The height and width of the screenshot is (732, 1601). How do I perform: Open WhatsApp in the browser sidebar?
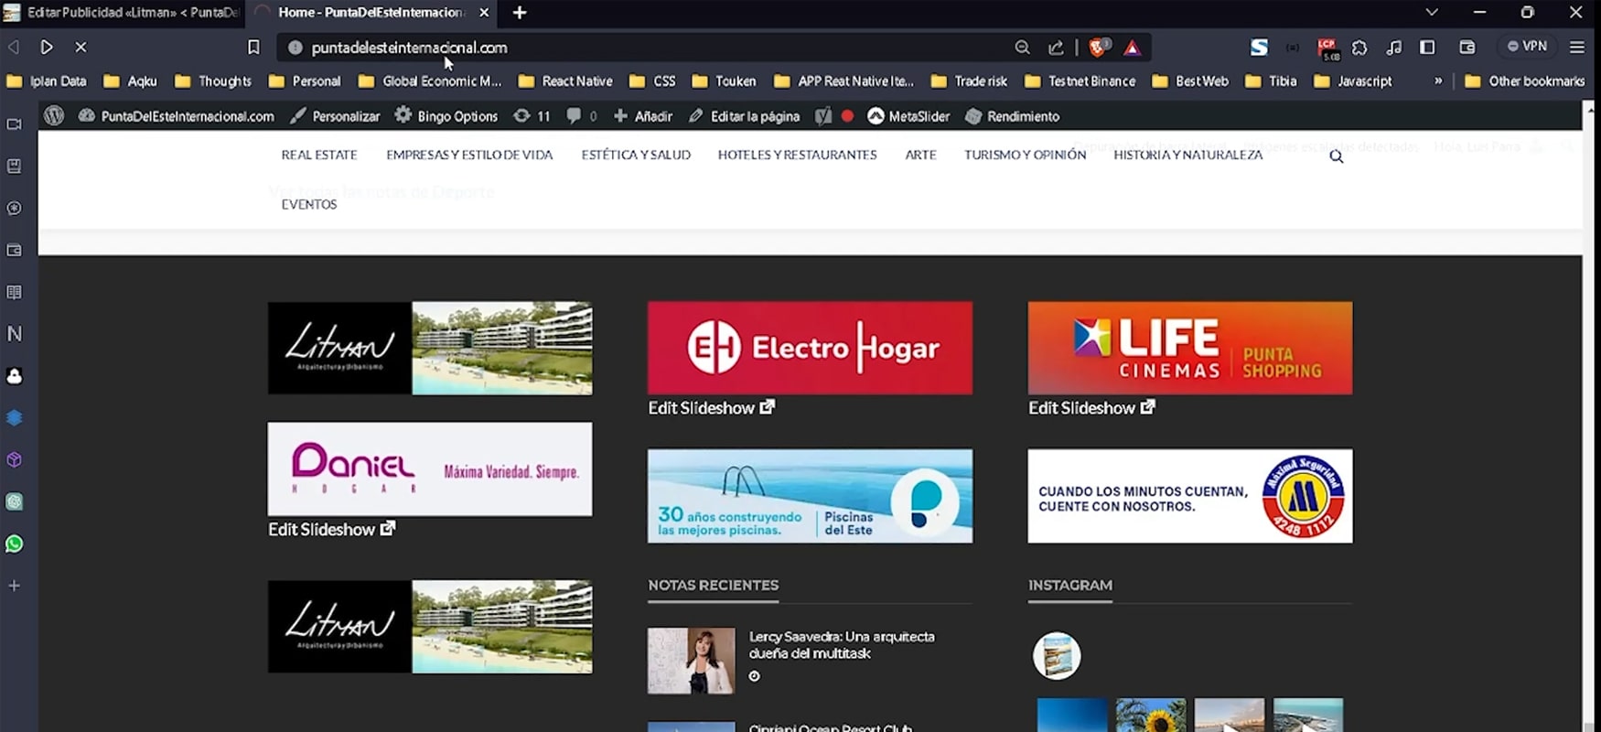[15, 544]
